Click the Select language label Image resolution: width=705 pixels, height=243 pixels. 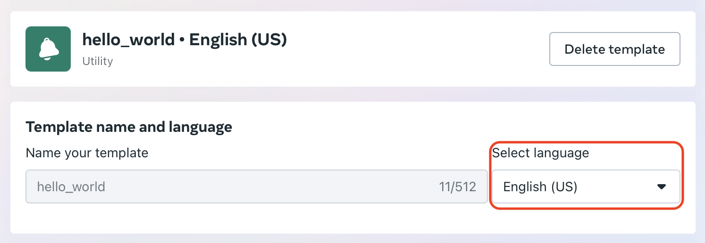point(540,153)
